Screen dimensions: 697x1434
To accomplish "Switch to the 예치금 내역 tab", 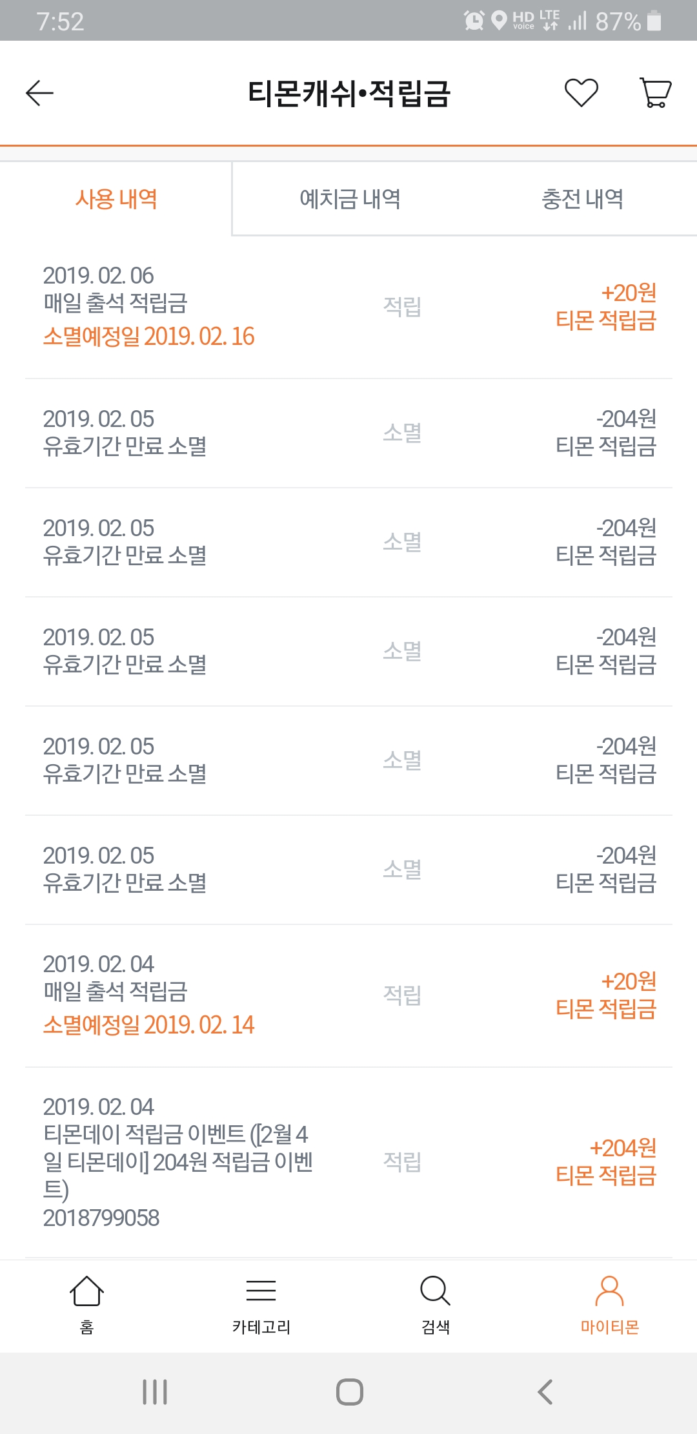I will click(350, 199).
